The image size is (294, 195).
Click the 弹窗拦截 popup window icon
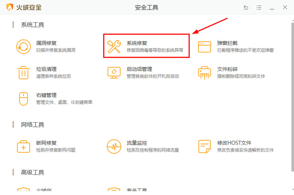(205, 47)
